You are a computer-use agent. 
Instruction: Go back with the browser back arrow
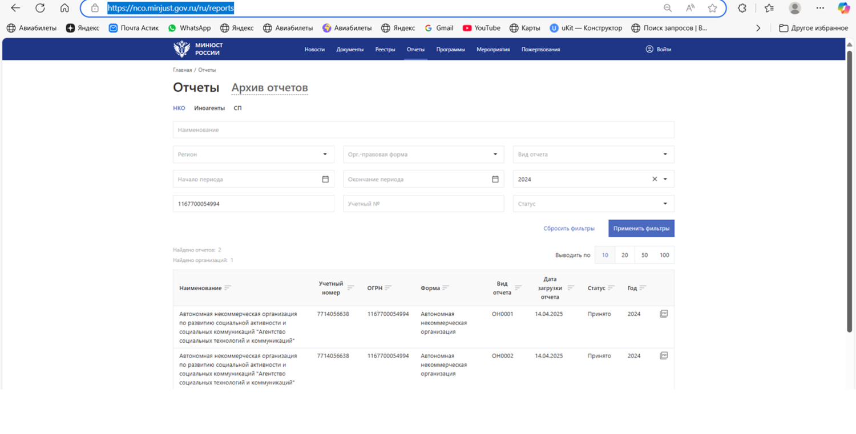(x=15, y=8)
